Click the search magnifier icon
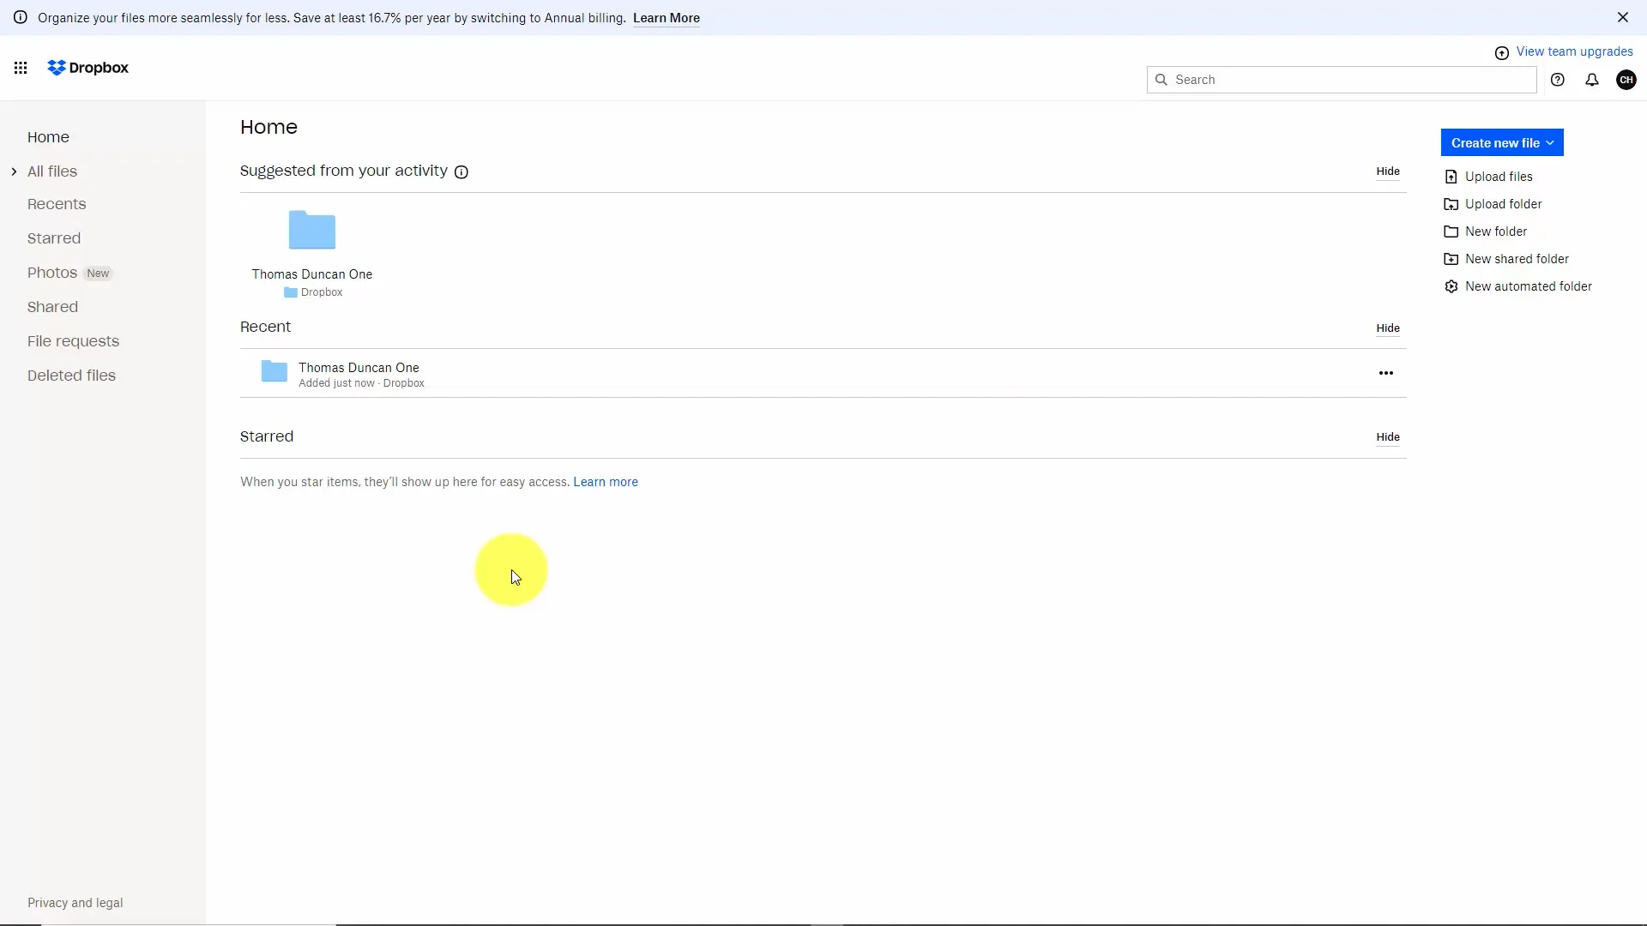Image resolution: width=1647 pixels, height=926 pixels. 1161,80
